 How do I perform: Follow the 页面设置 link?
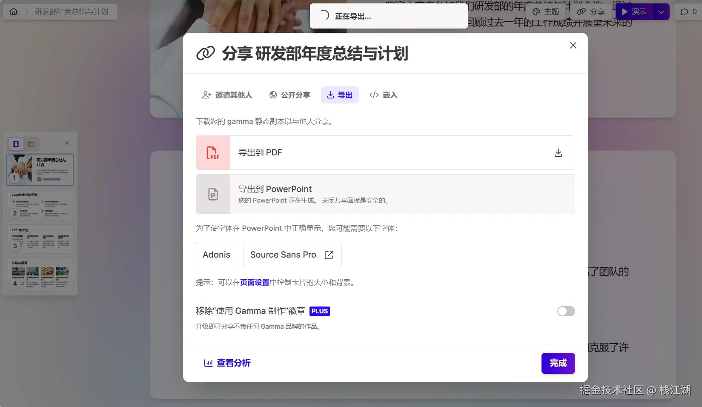click(x=255, y=282)
